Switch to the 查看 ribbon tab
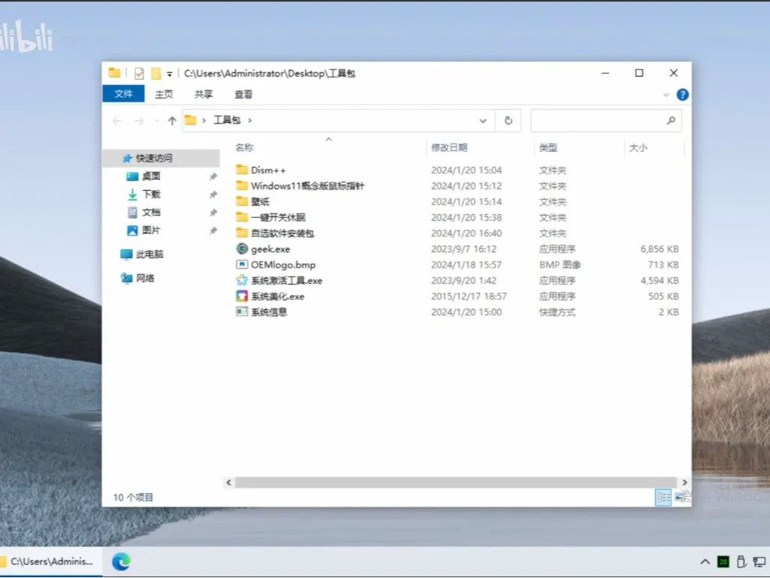The width and height of the screenshot is (770, 578). pyautogui.click(x=244, y=95)
